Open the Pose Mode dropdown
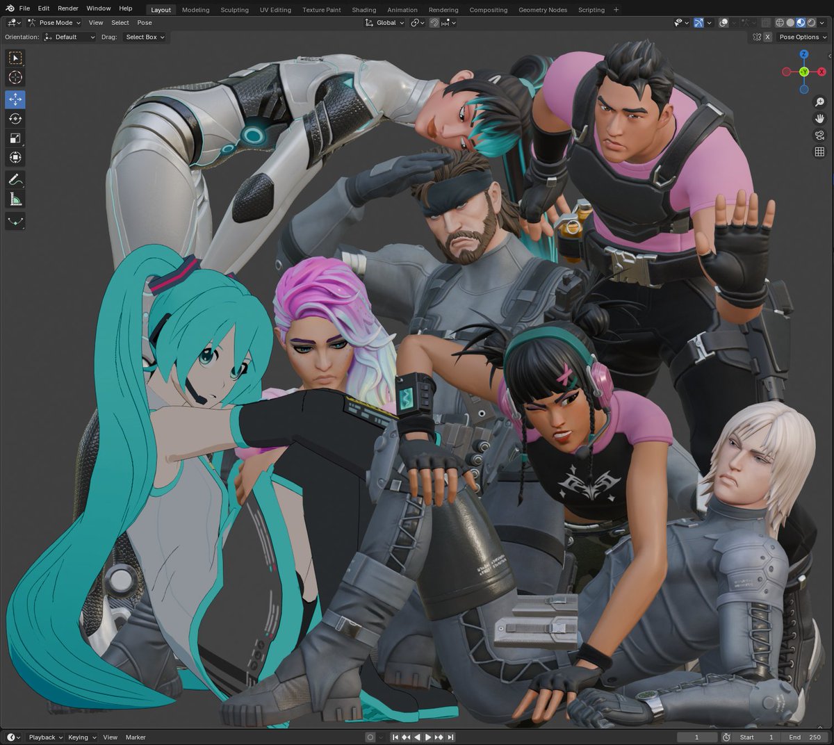 click(x=55, y=22)
